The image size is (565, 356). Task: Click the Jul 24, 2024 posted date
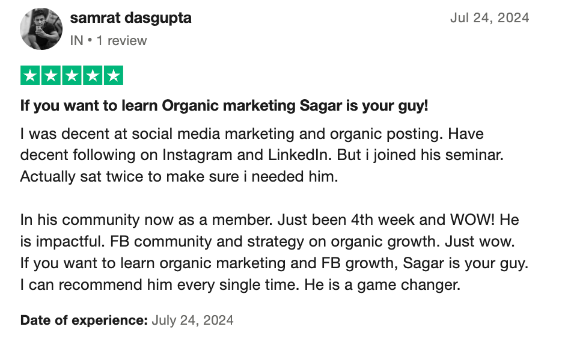coord(489,17)
